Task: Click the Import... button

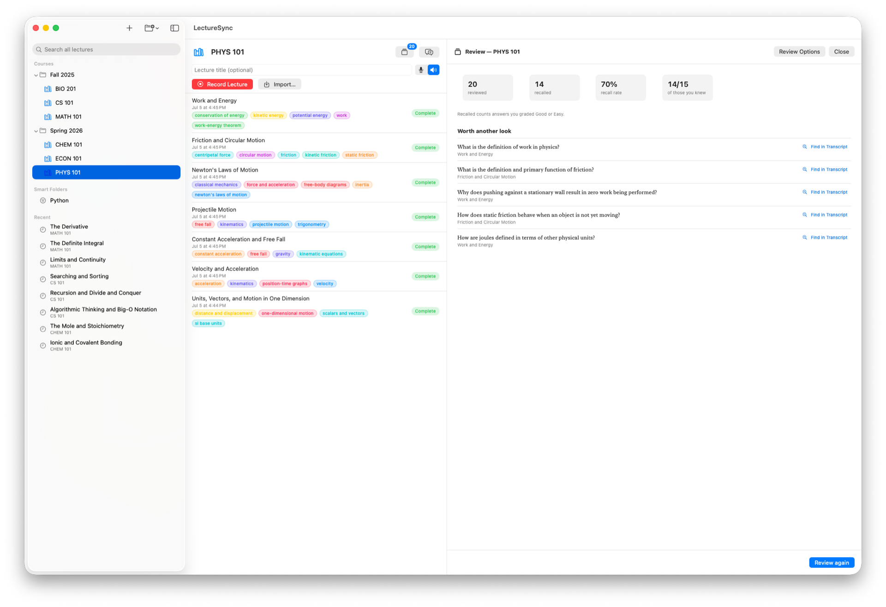Action: (280, 84)
